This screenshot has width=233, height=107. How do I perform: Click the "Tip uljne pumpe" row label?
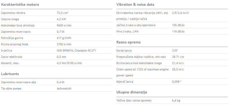[x=11, y=88]
